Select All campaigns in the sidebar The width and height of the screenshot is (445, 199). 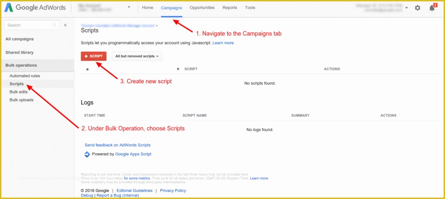(19, 39)
